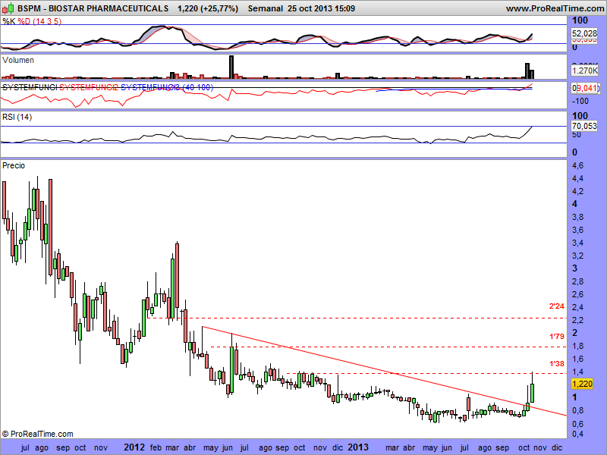
Task: Click the 4,6 price axis value
Action: (x=577, y=165)
